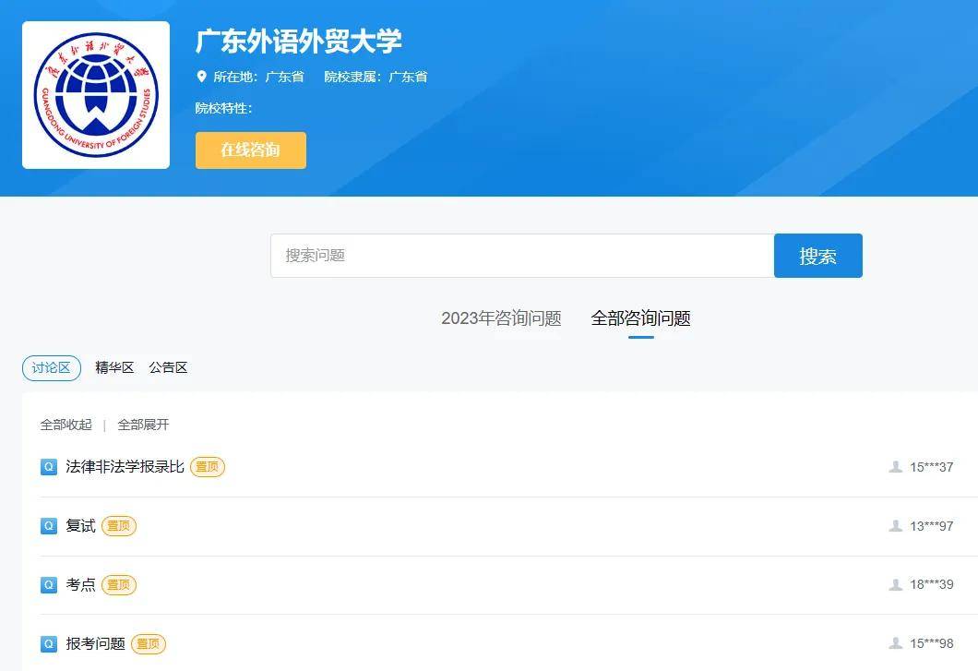Click the username 18***39

(x=931, y=585)
